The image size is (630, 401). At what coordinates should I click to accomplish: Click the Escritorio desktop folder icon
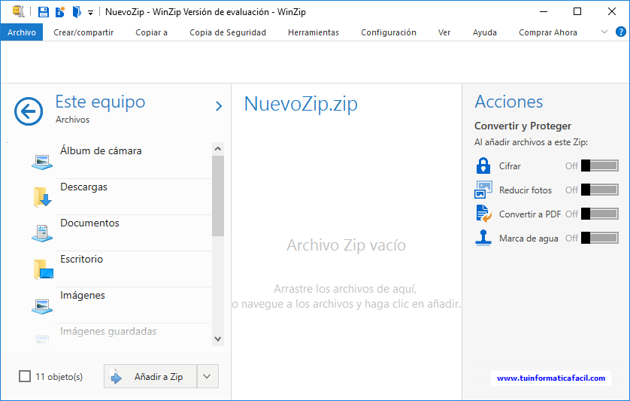(43, 269)
